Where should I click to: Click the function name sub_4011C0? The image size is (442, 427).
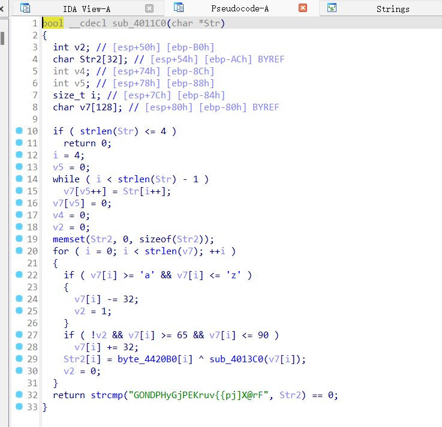(x=139, y=23)
